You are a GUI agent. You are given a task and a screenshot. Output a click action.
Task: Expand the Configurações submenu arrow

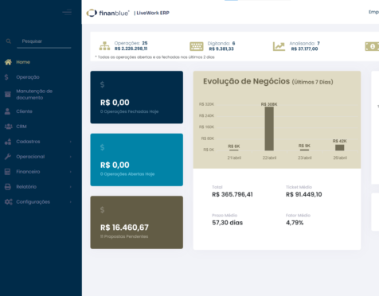70,202
